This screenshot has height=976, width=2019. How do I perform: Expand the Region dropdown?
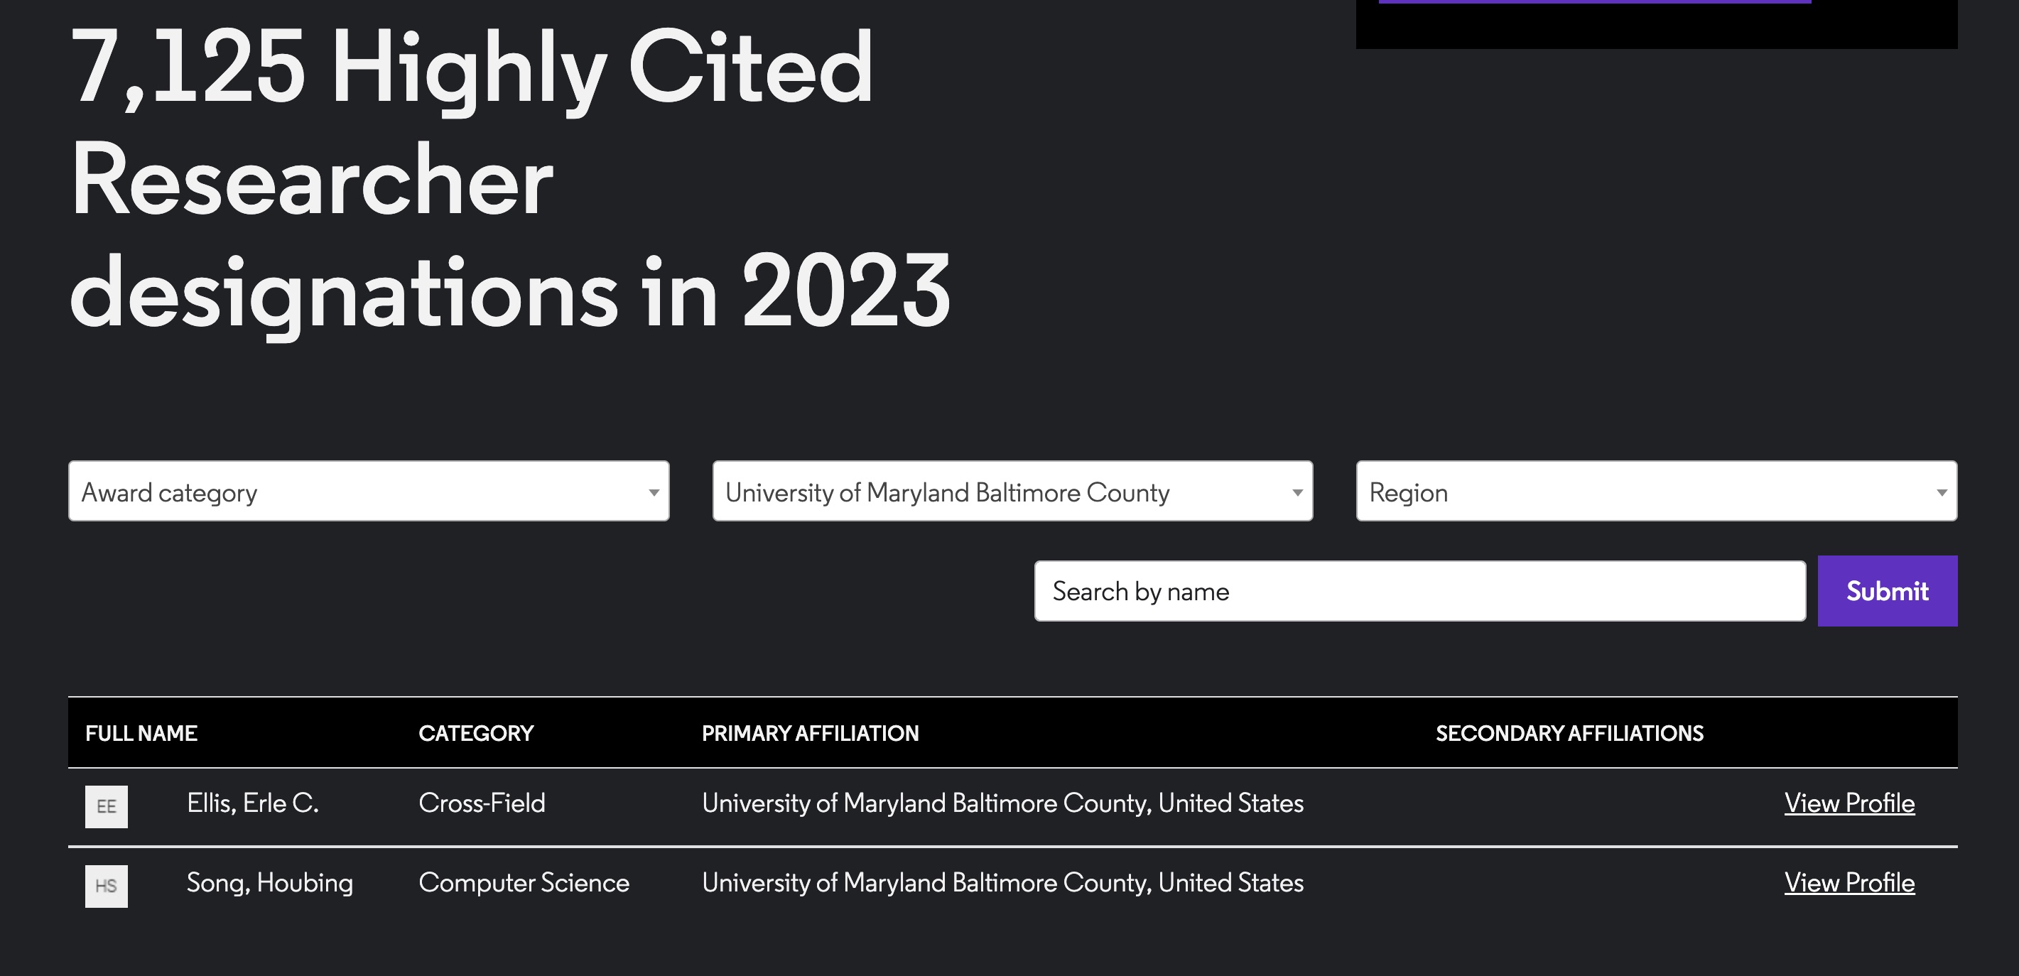click(1656, 492)
